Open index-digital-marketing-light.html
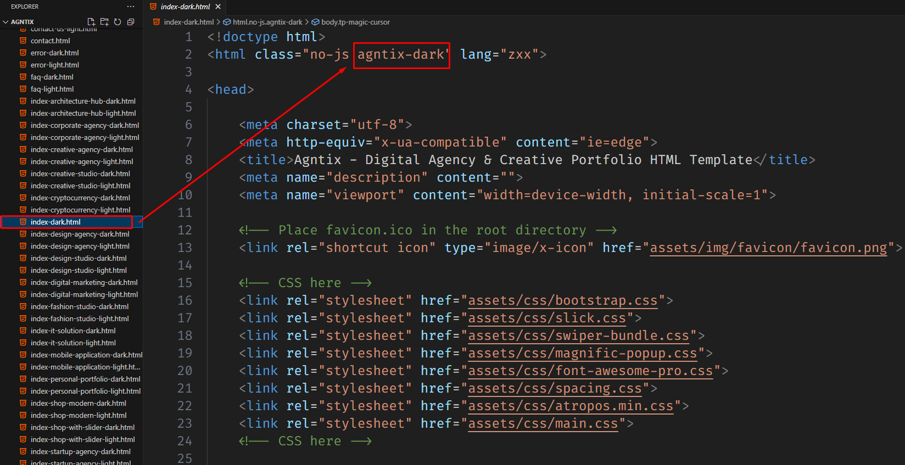 tap(84, 294)
